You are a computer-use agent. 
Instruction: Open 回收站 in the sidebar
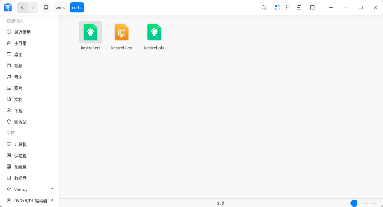click(x=30, y=122)
